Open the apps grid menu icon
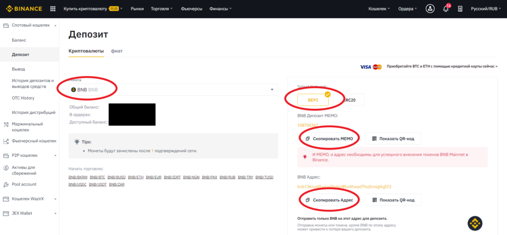The image size is (507, 235). [x=53, y=9]
